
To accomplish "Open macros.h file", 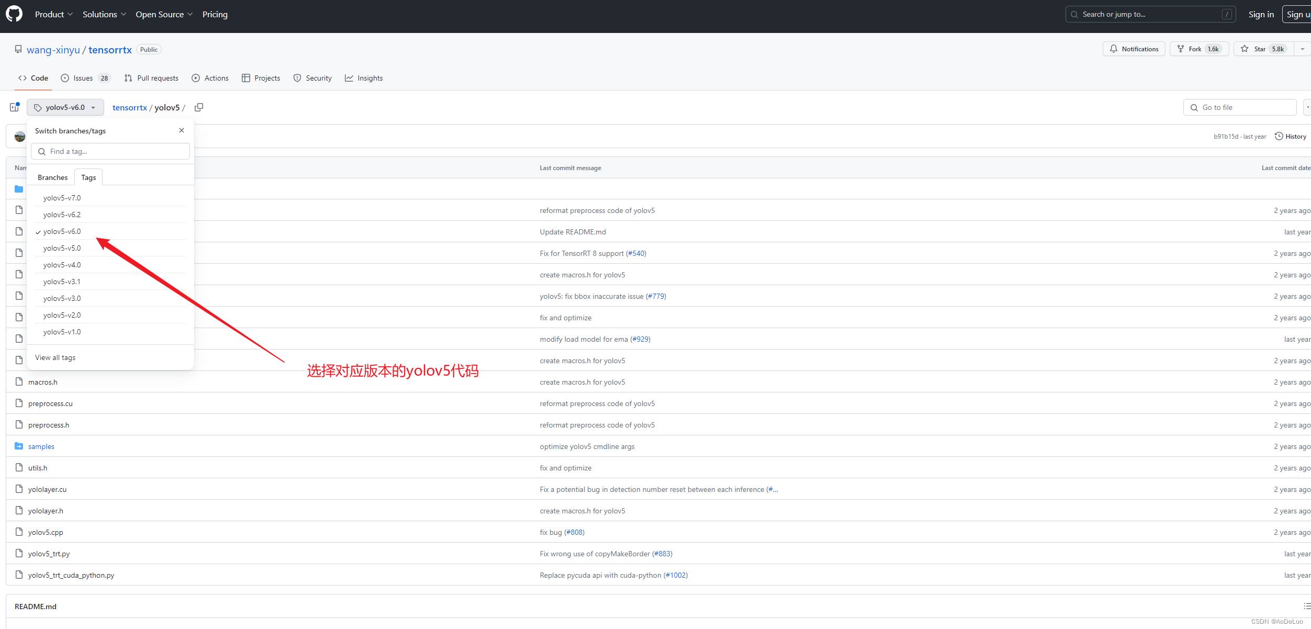I will 43,382.
